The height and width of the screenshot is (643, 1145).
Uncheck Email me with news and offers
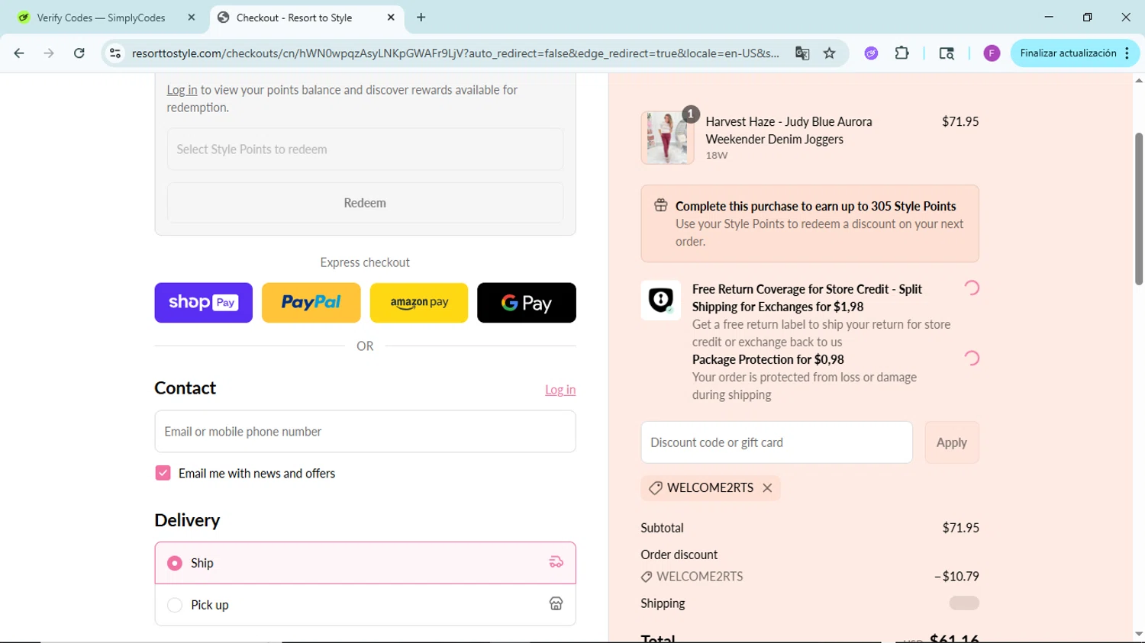point(163,474)
